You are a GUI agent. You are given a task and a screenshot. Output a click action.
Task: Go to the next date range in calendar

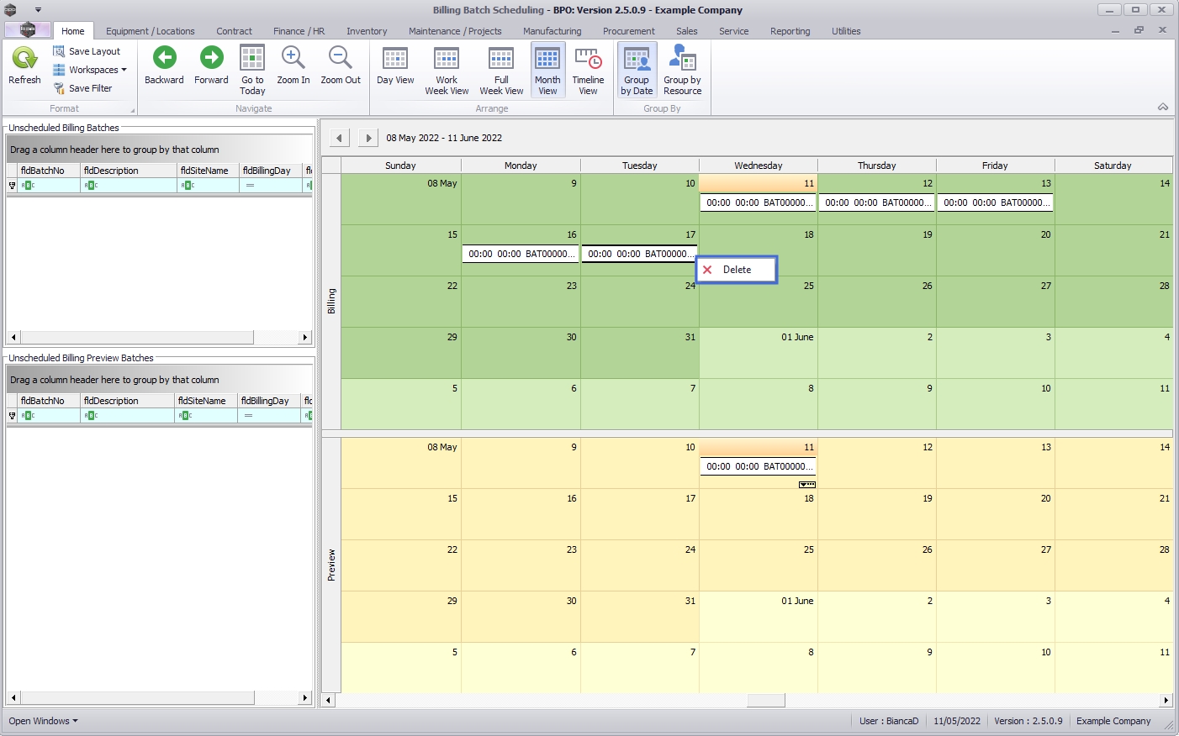click(368, 138)
